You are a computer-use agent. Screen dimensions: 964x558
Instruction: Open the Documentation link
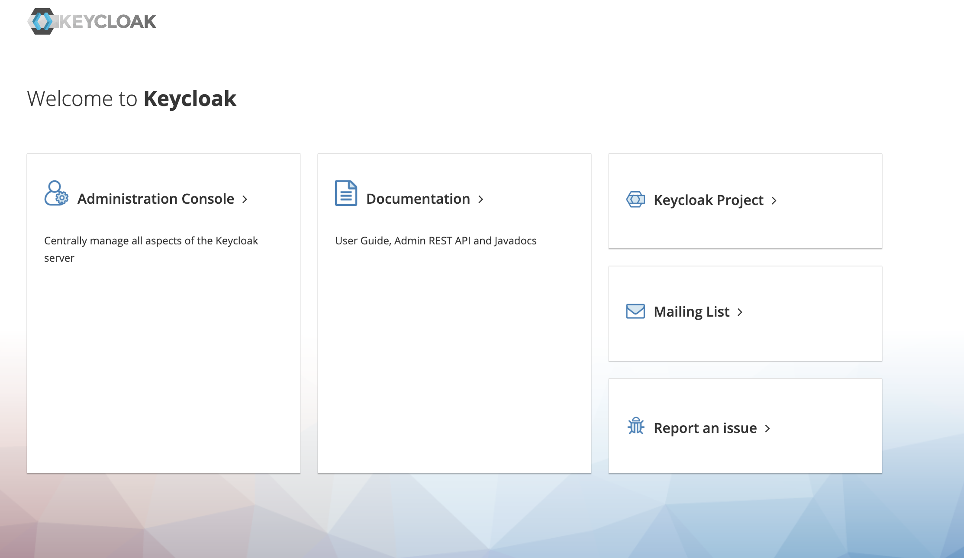[x=417, y=199]
